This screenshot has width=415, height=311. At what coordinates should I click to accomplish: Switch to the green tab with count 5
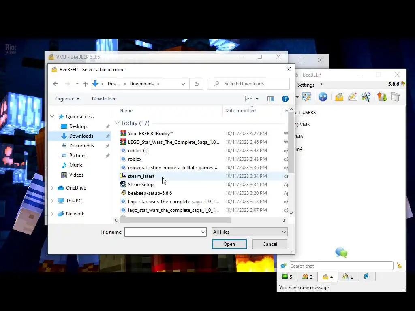287,277
